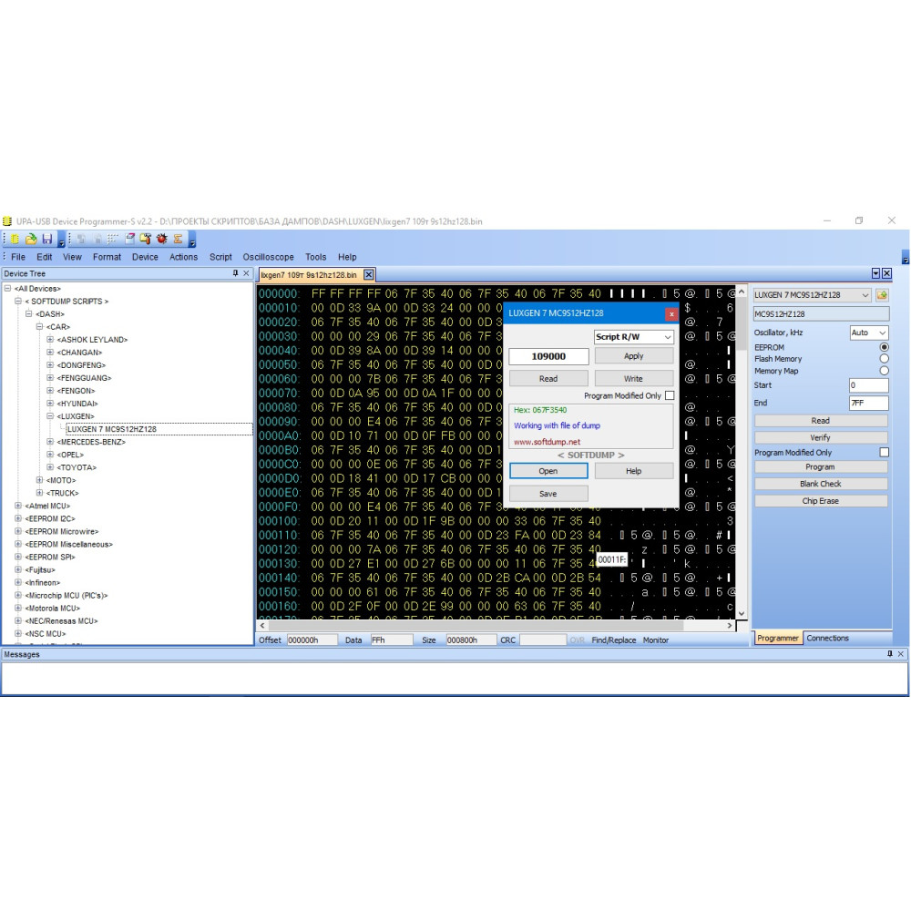Screen dimensions: 911x911
Task: Click the edit buffer notepad icon
Action: pos(130,239)
